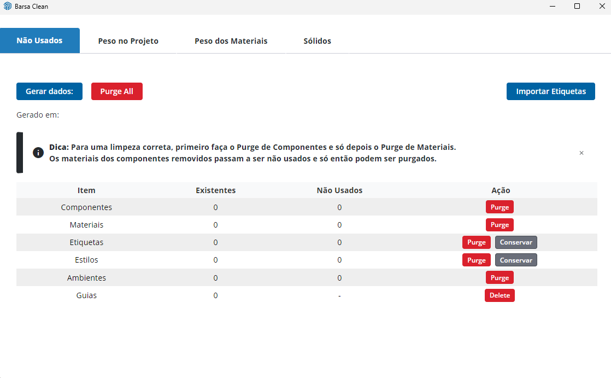Minimize the Barsa Clean window
This screenshot has height=378, width=611.
(552, 7)
